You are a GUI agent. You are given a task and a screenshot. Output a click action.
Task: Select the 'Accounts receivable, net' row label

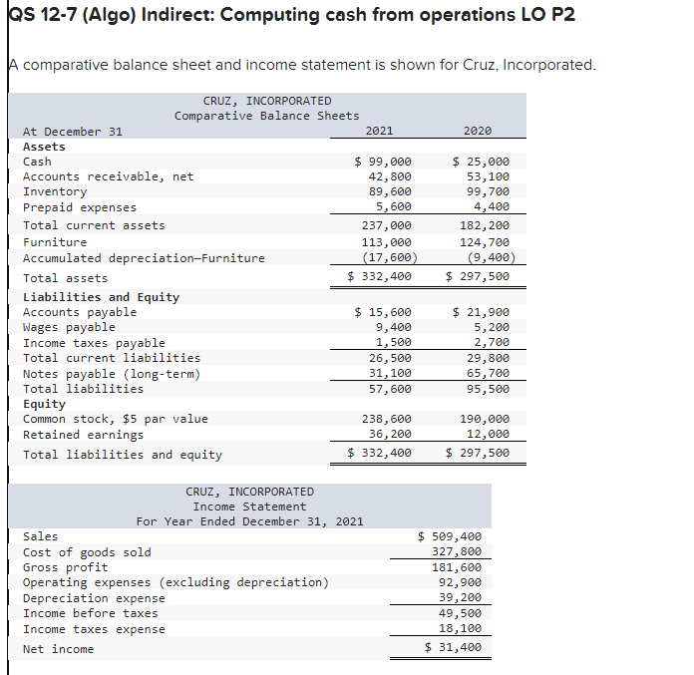click(109, 176)
